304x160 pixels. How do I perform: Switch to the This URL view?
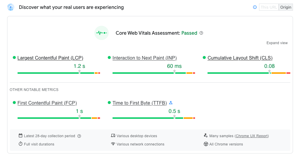[269, 7]
